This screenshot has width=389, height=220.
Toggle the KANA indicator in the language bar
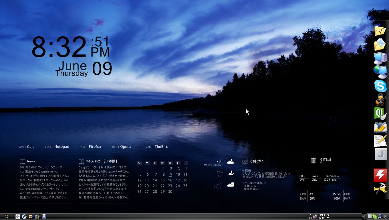pos(322,218)
